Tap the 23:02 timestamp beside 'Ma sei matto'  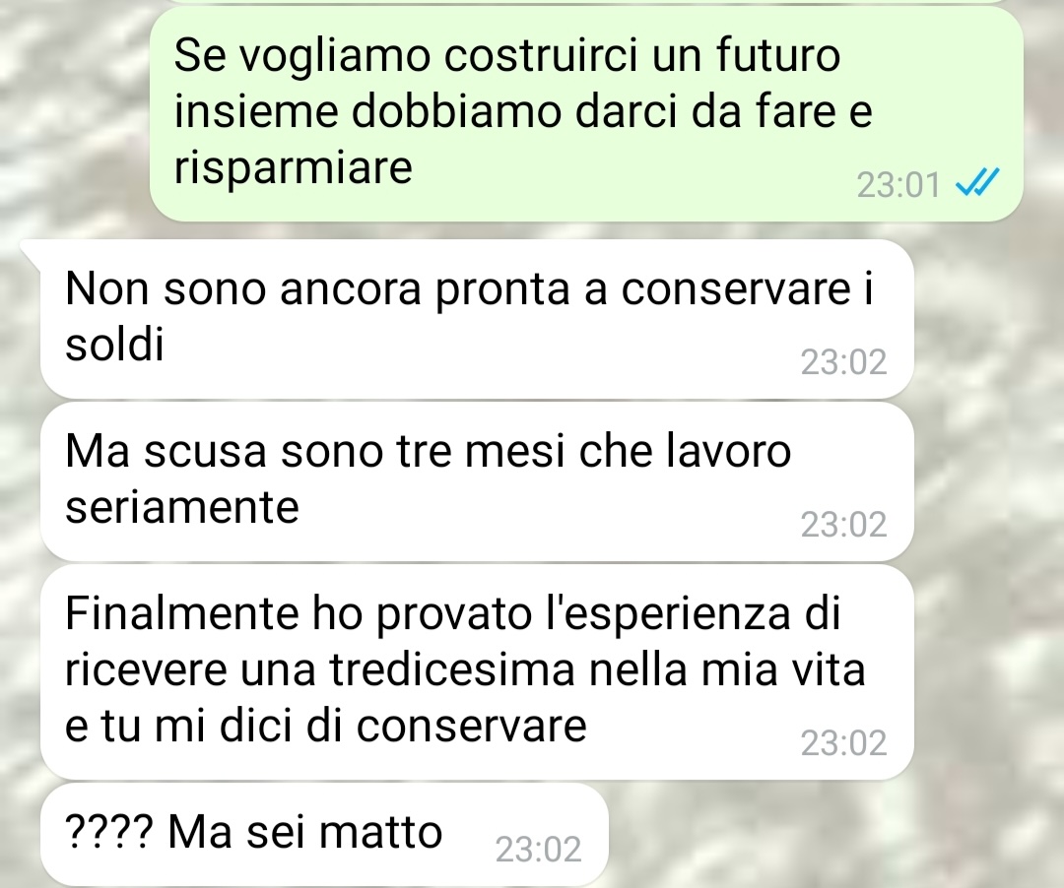(x=538, y=850)
